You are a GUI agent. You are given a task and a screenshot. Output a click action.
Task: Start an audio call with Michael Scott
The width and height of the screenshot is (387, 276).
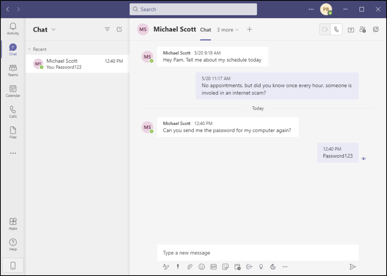336,29
